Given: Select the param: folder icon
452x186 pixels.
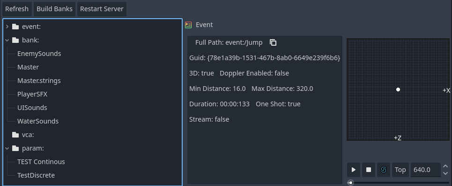Looking at the screenshot, I should pos(15,148).
